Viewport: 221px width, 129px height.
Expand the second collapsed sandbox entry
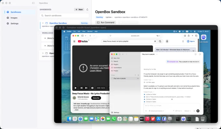pos(43,53)
